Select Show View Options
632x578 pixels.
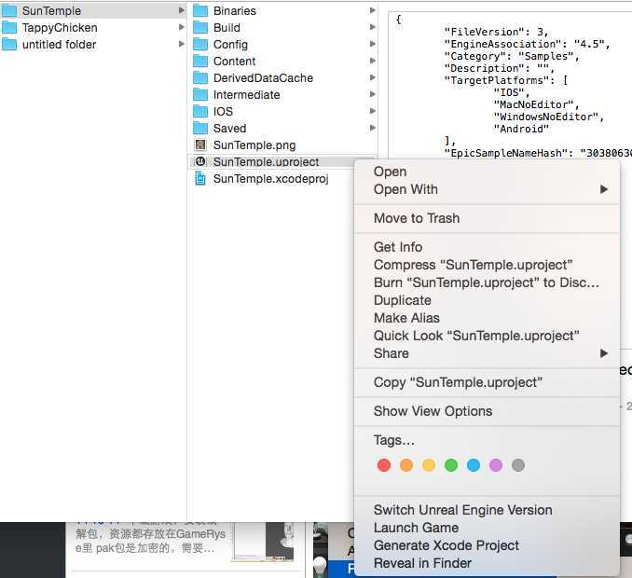pyautogui.click(x=487, y=411)
